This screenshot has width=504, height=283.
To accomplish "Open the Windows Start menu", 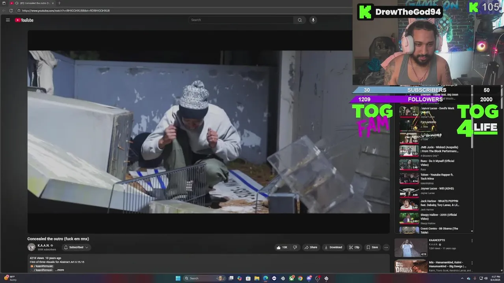I will pyautogui.click(x=178, y=278).
